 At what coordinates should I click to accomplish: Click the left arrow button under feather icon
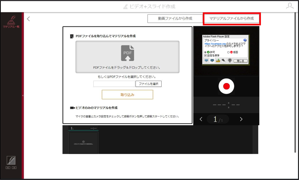(8, 168)
